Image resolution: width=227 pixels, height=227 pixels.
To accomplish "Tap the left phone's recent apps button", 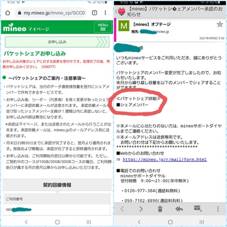I will (x=89, y=222).
